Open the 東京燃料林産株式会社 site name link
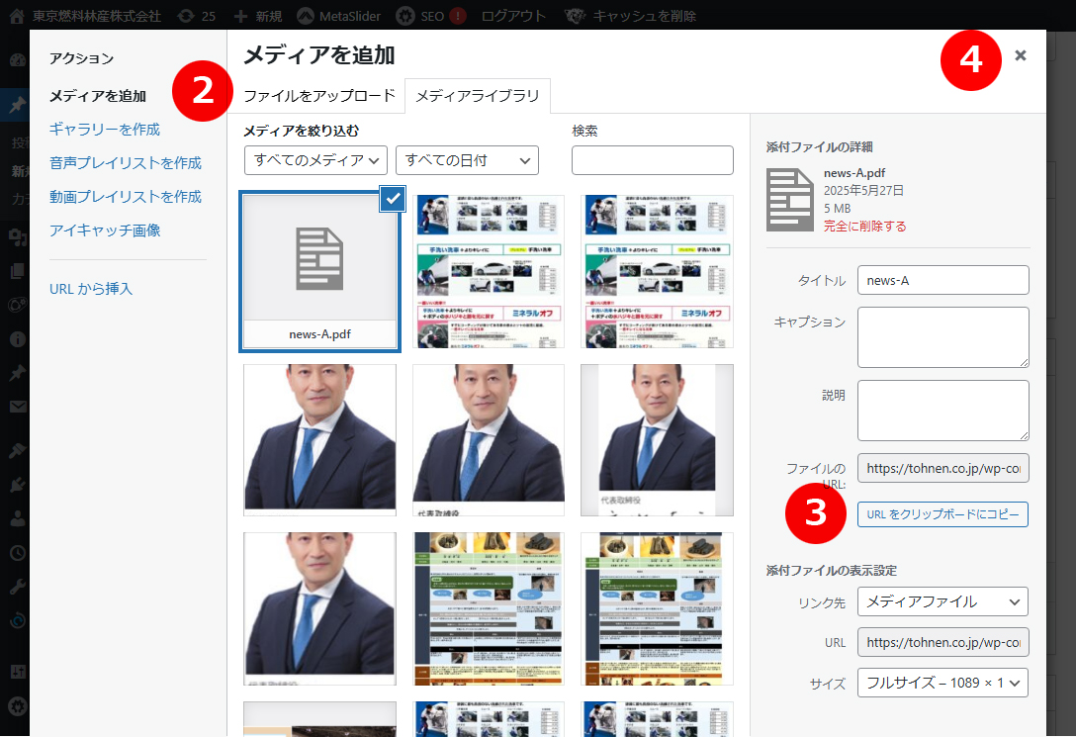This screenshot has width=1076, height=737. coord(97,16)
